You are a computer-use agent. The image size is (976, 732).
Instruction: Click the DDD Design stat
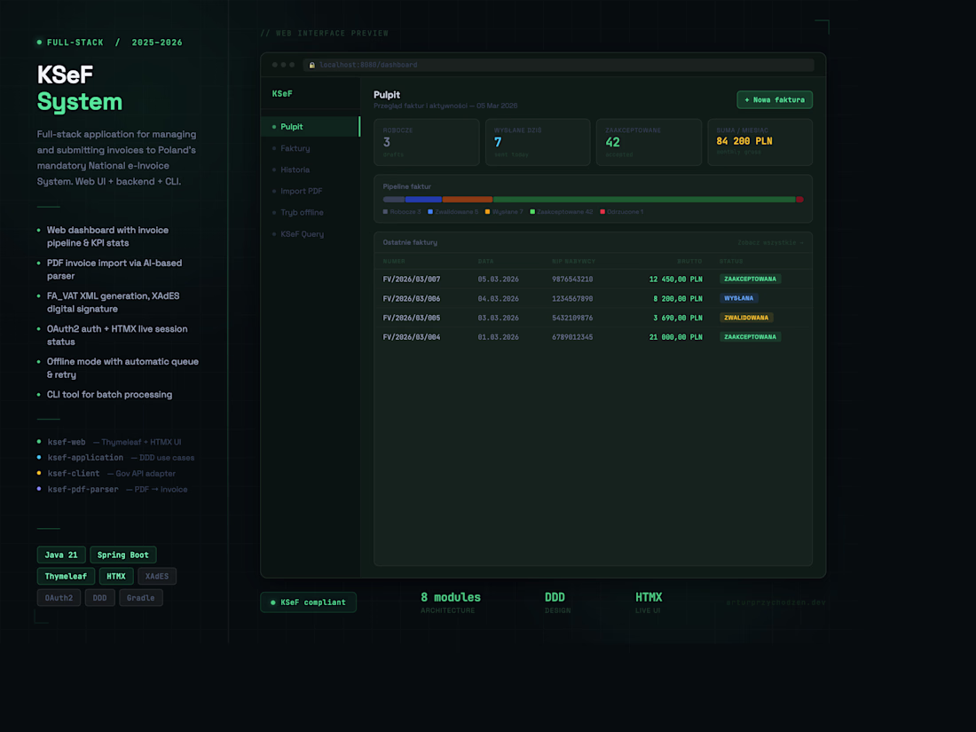click(x=557, y=602)
